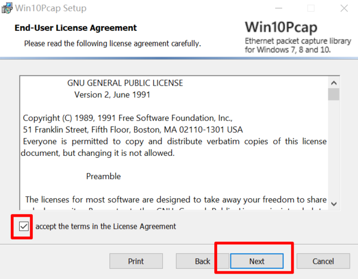The height and width of the screenshot is (279, 358).
Task: Click 'The licenses for most software' line
Action: 176,200
